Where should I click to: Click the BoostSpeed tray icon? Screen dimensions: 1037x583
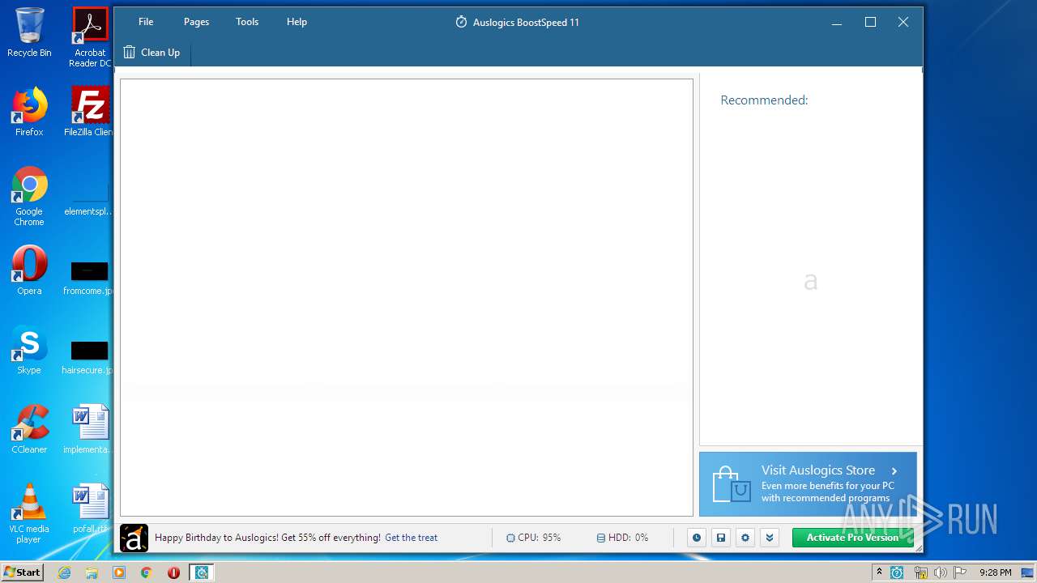[x=898, y=572]
